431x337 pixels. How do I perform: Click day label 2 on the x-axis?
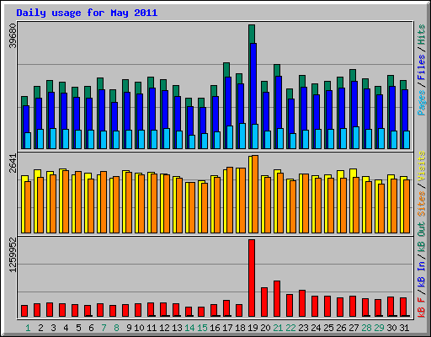pyautogui.click(x=40, y=328)
